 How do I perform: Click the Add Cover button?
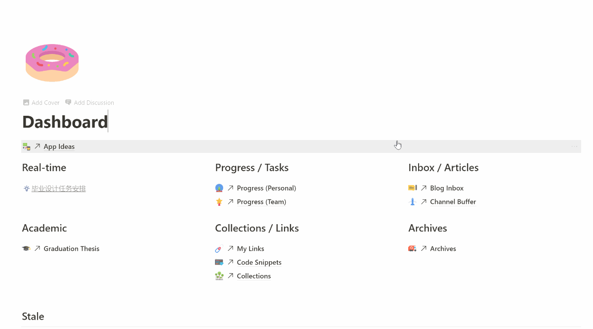(x=41, y=102)
